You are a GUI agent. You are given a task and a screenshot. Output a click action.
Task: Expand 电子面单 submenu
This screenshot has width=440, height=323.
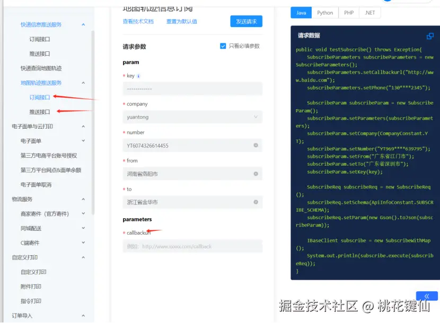(x=83, y=141)
